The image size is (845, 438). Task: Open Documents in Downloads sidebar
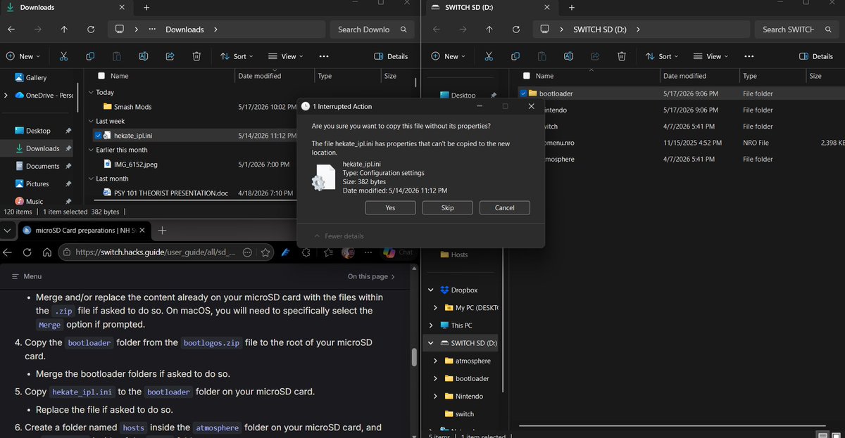42,166
